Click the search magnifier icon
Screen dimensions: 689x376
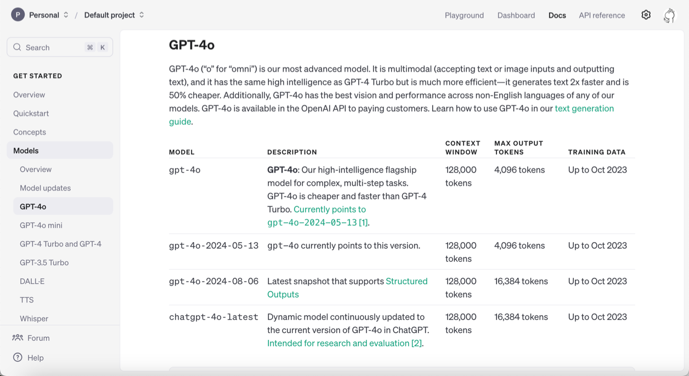coord(18,47)
